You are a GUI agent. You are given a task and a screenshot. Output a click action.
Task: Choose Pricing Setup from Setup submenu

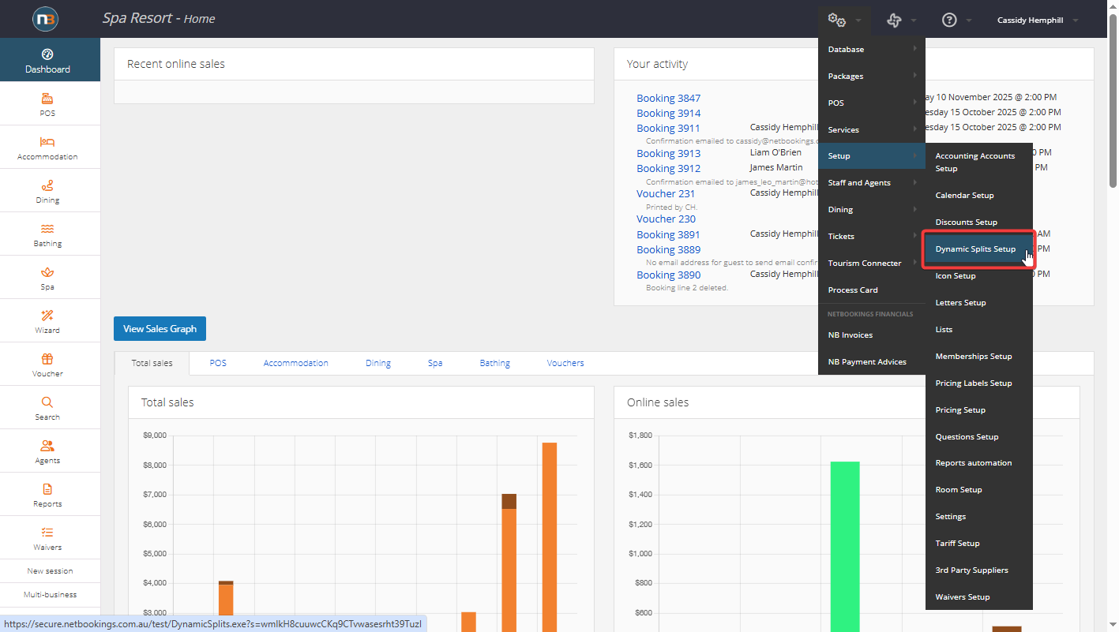(x=960, y=410)
